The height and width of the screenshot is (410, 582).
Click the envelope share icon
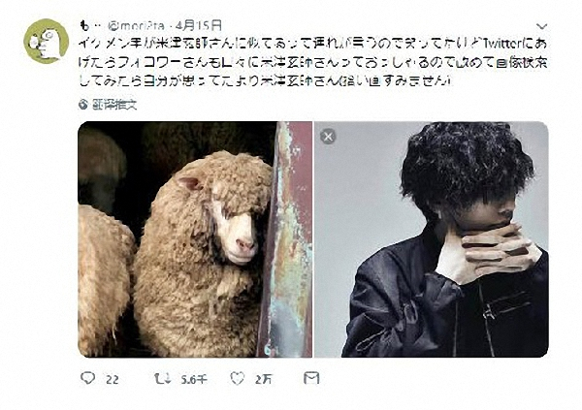(x=311, y=378)
